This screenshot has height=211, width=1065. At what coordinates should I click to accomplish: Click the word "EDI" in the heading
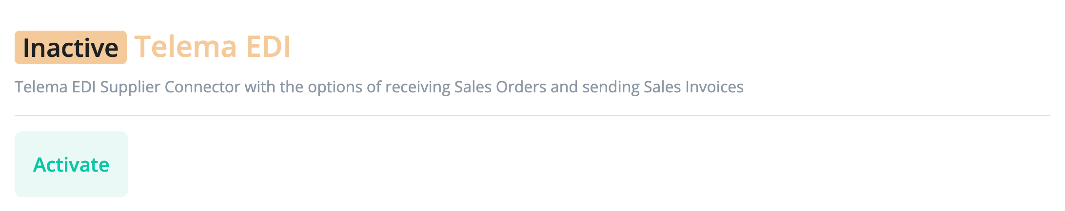268,47
